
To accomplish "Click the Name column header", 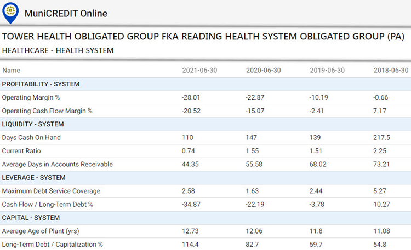I will [x=12, y=70].
